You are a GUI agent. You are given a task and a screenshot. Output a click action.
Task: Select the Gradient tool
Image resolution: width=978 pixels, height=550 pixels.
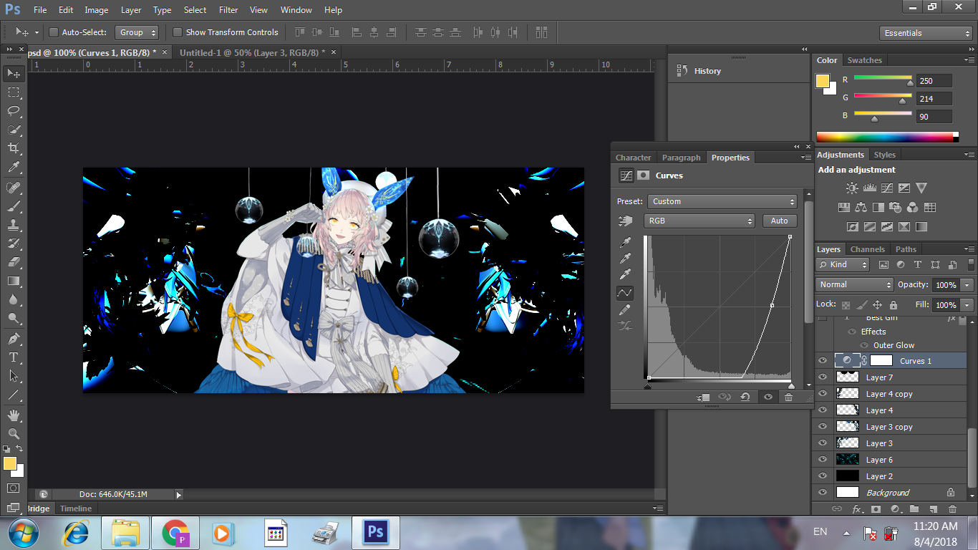pos(14,281)
